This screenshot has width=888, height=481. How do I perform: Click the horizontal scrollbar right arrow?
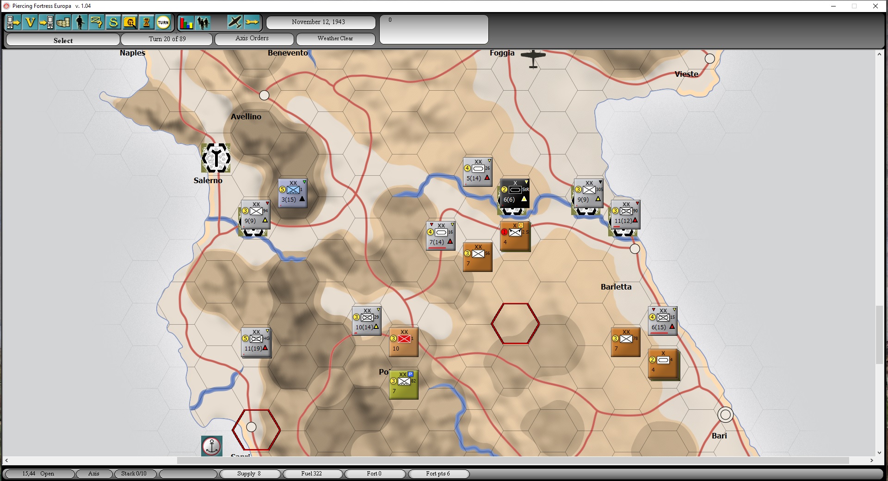pyautogui.click(x=872, y=461)
